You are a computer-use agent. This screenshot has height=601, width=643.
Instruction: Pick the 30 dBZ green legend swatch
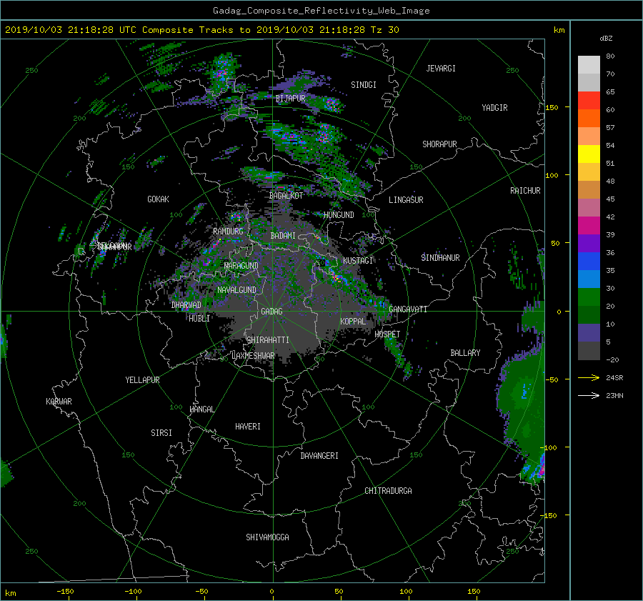pos(589,297)
